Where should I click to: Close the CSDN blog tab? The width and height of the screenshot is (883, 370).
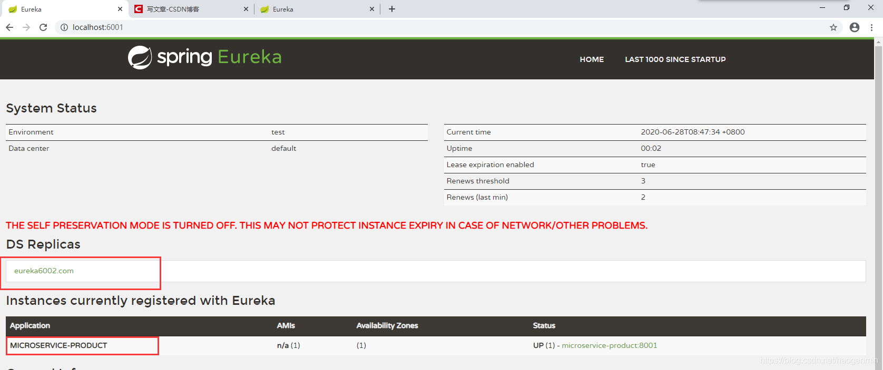(x=246, y=9)
